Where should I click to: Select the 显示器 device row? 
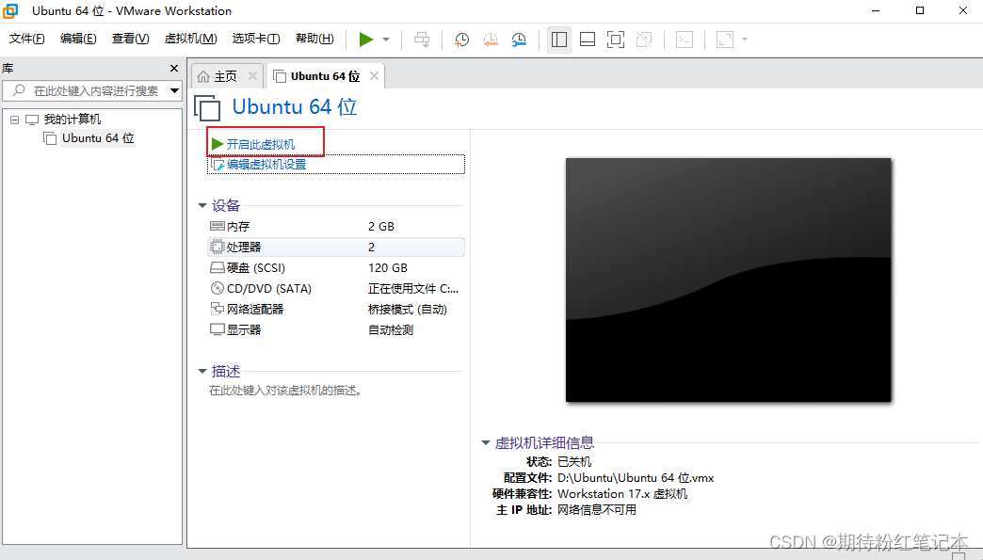(336, 329)
